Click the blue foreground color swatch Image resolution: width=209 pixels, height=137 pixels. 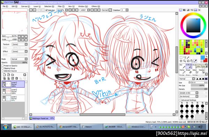pyautogui.click(x=203, y=58)
